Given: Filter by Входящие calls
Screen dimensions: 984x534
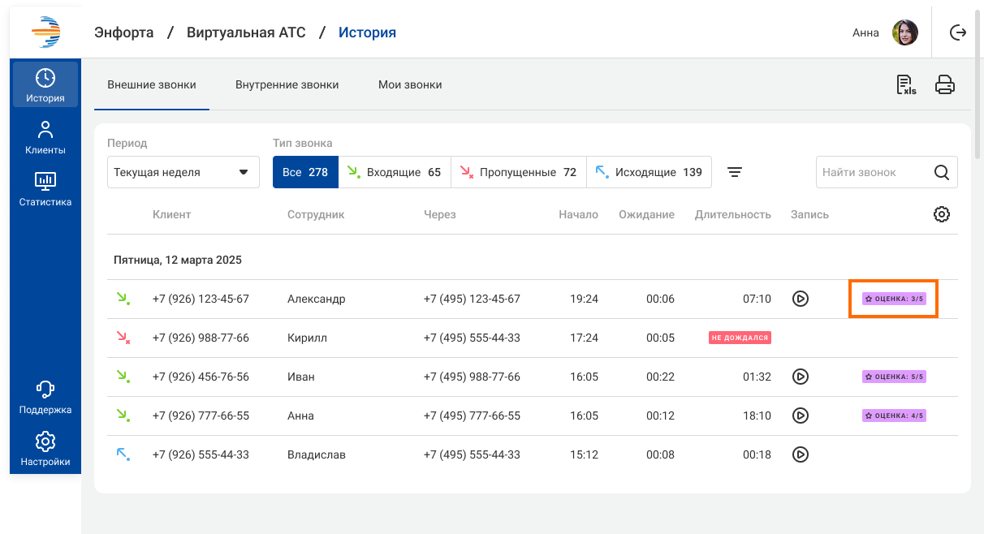Looking at the screenshot, I should click(x=395, y=172).
